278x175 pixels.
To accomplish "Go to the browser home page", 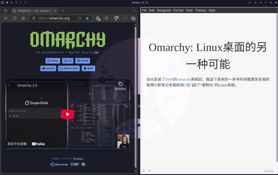I will coord(23,18).
